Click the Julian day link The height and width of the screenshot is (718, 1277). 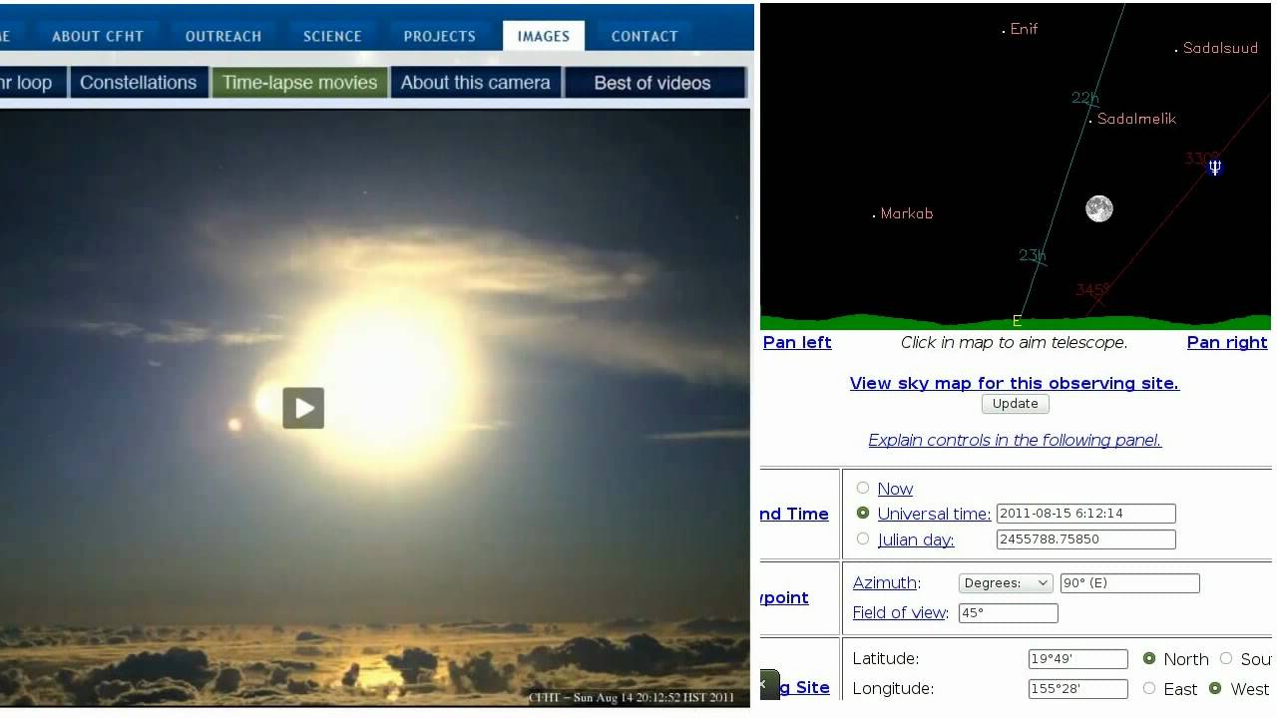pos(916,539)
